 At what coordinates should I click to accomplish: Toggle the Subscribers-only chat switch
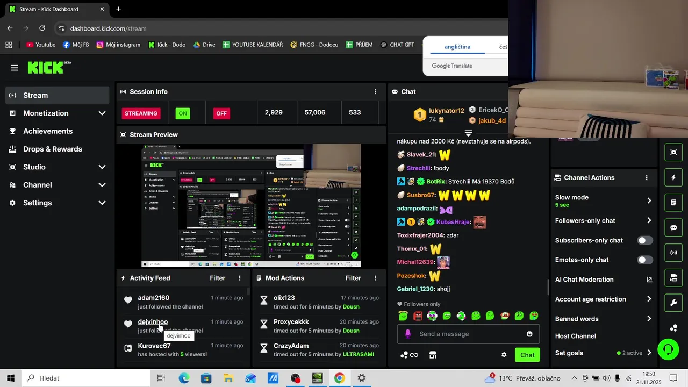tap(645, 240)
